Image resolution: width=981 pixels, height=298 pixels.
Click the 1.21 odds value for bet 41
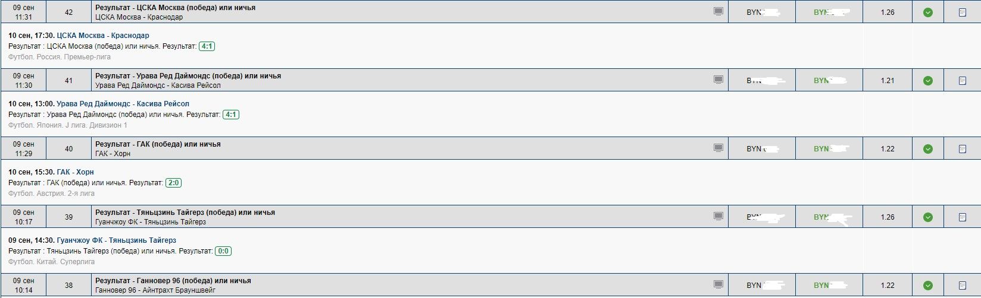click(x=888, y=81)
